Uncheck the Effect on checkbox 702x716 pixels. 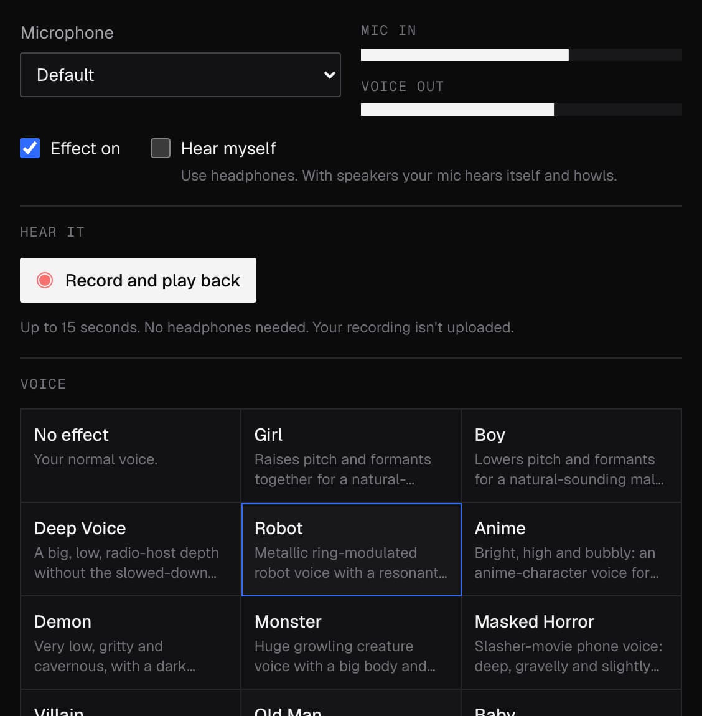[x=30, y=148]
